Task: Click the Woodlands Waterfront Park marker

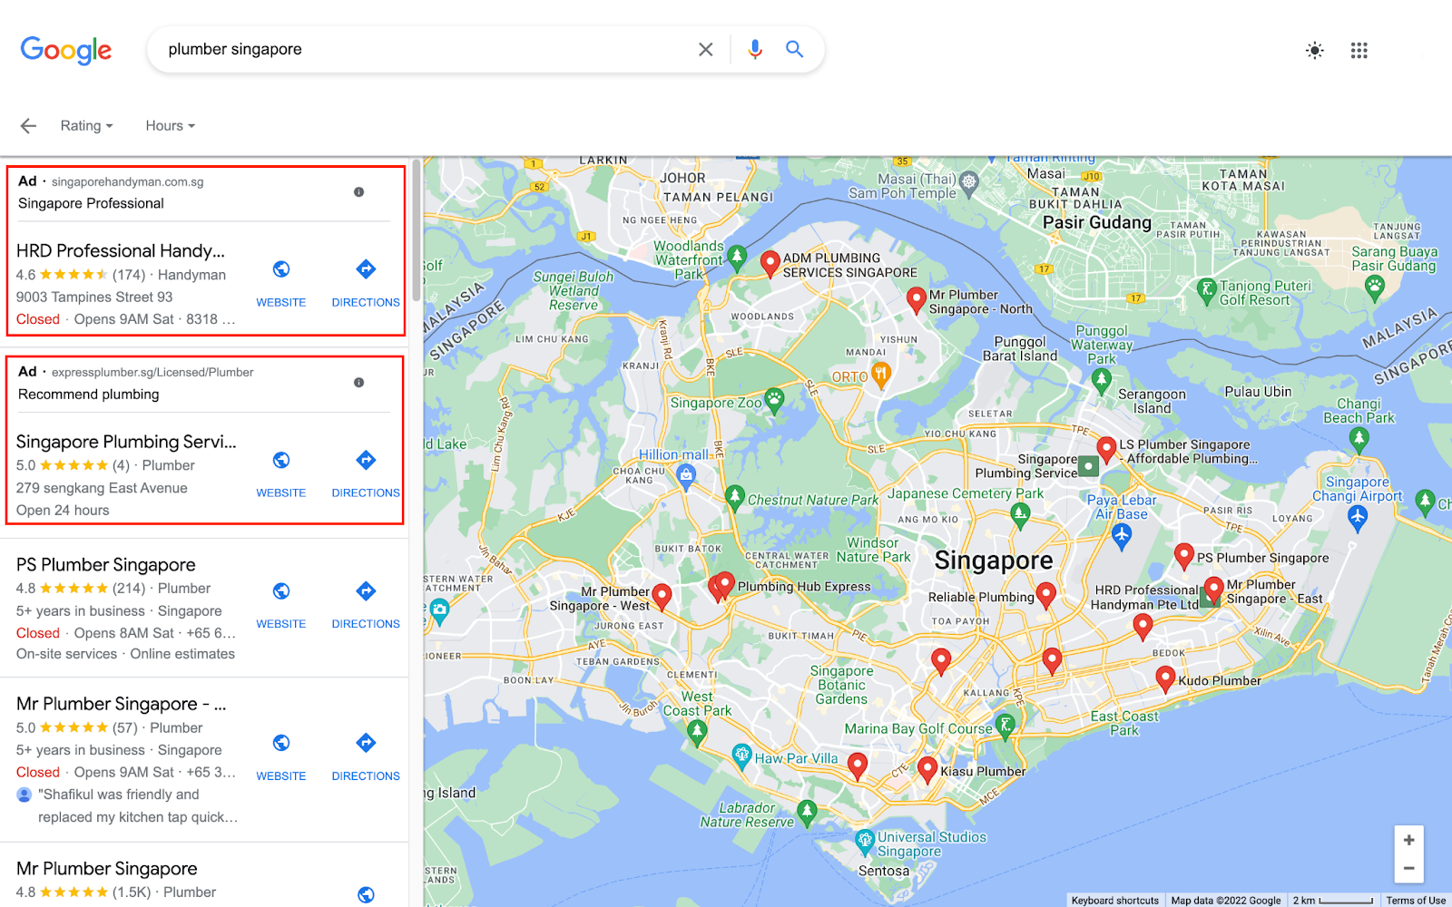Action: [738, 258]
